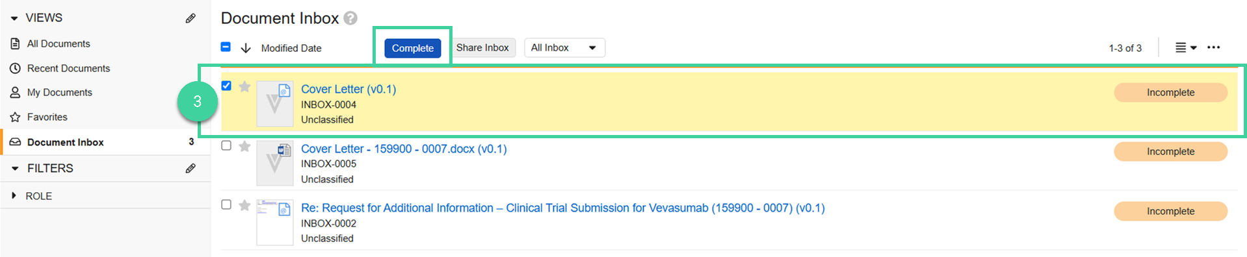Click the Share Inbox button
1247x257 pixels.
pyautogui.click(x=482, y=47)
